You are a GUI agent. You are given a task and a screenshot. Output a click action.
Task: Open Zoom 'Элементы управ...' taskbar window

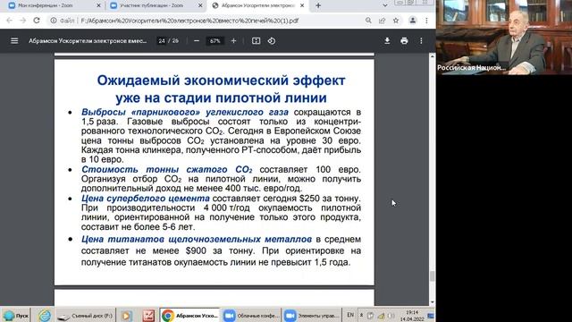312,316
